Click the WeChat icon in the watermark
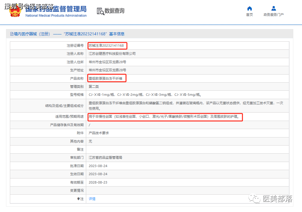The height and width of the screenshot is (212, 302). coord(256,199)
